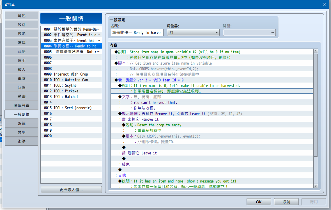Open the 開關 selector ellipsis field
The height and width of the screenshot is (210, 331).
(x=249, y=33)
